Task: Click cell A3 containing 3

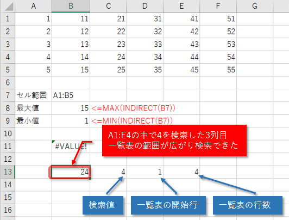Action: [x=33, y=44]
